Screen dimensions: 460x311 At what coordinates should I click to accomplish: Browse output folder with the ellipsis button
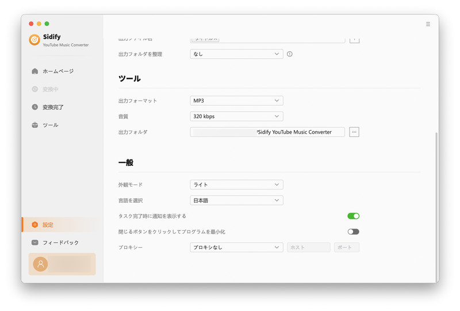point(354,132)
